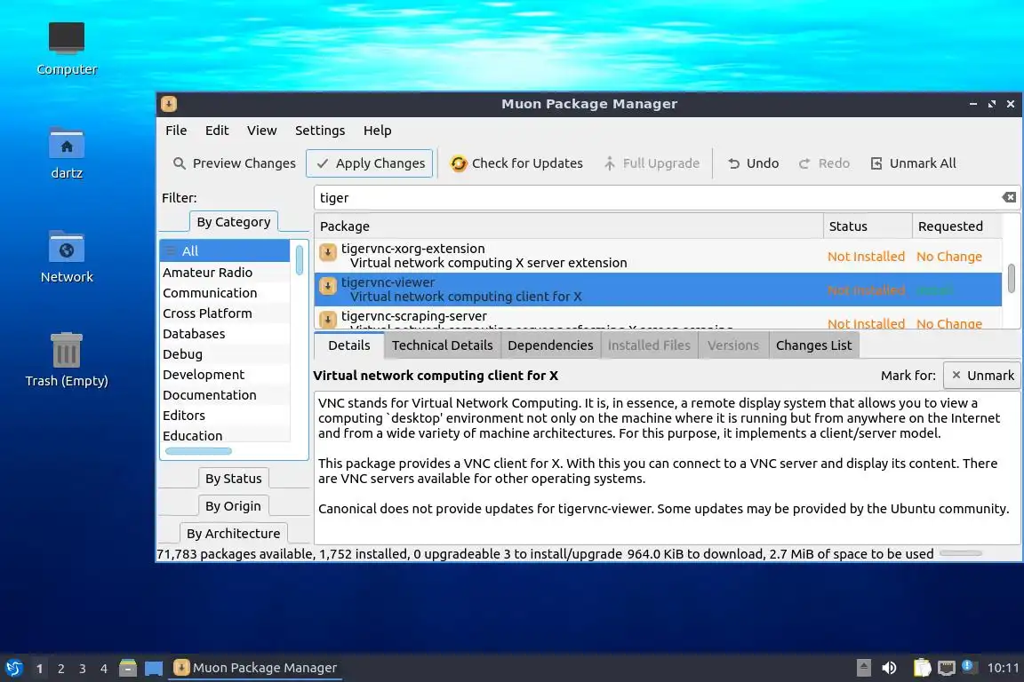
Task: Select the Details tab
Action: [348, 345]
